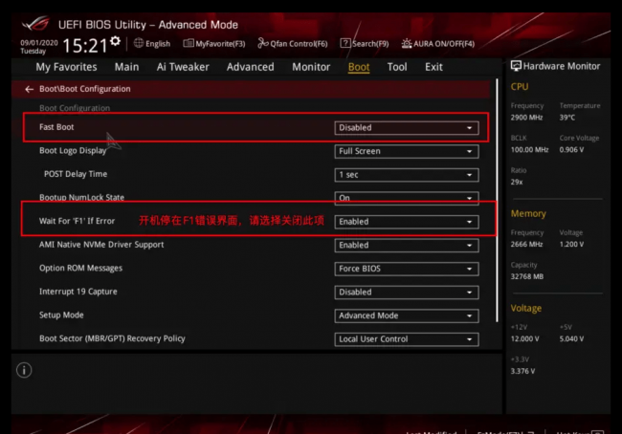Click the ROG logo icon
Viewport: 622px width, 434px height.
click(x=35, y=24)
